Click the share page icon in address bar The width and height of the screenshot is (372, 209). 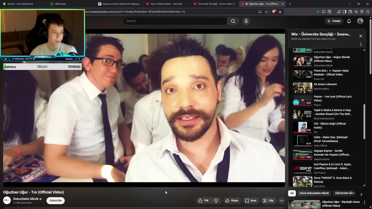click(267, 12)
